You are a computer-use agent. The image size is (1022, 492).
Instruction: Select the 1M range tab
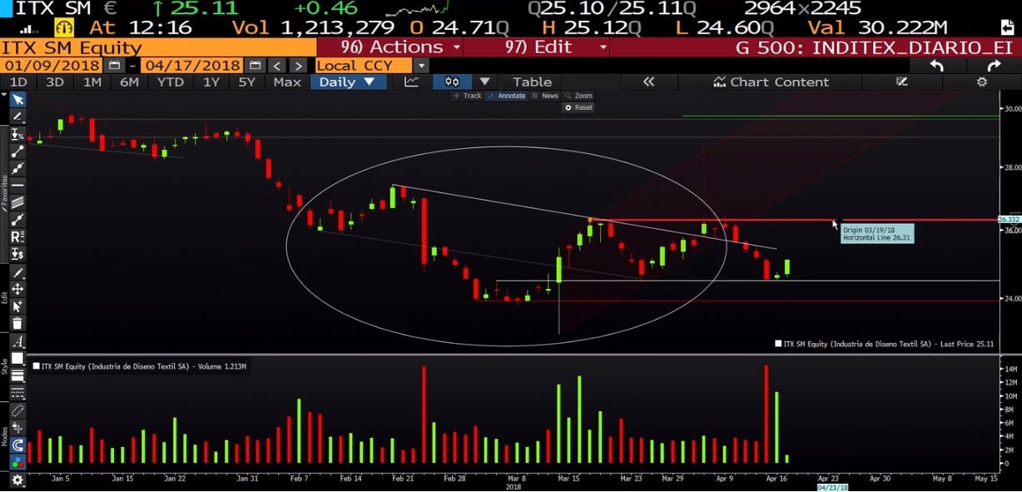tap(92, 82)
